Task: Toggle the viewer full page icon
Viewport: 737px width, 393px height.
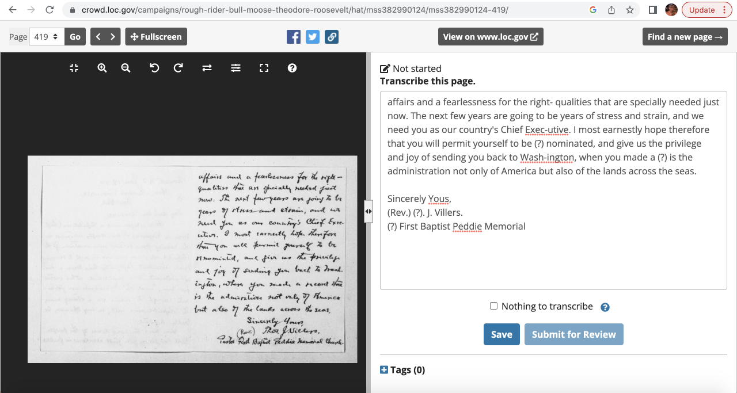Action: (264, 68)
